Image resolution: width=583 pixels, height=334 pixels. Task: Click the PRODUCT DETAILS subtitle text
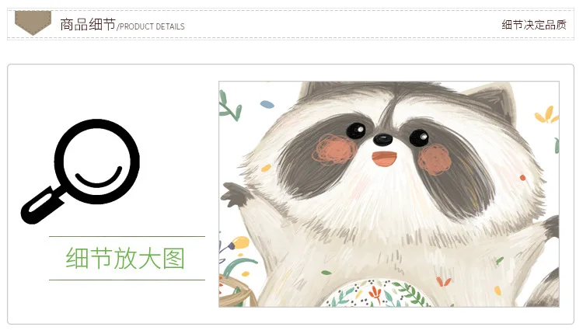pyautogui.click(x=152, y=26)
